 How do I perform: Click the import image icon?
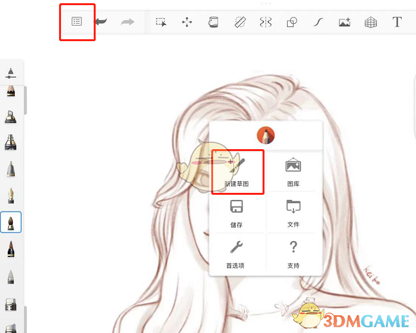click(345, 22)
